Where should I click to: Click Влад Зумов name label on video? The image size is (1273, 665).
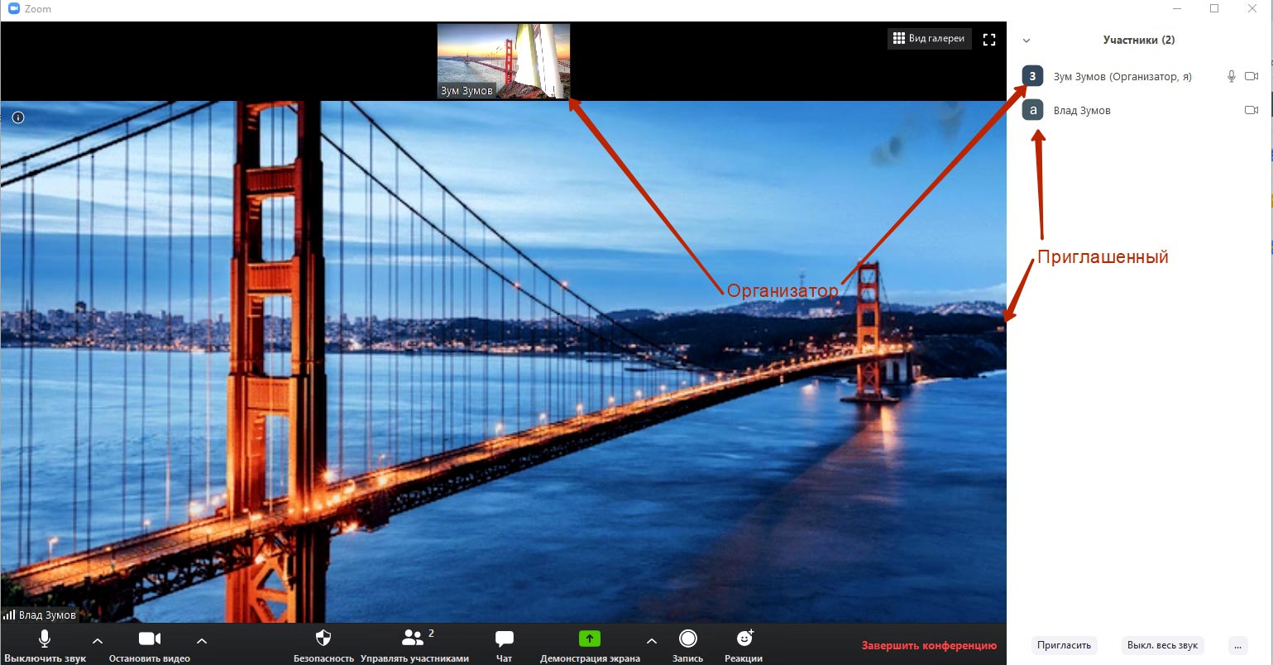point(47,615)
